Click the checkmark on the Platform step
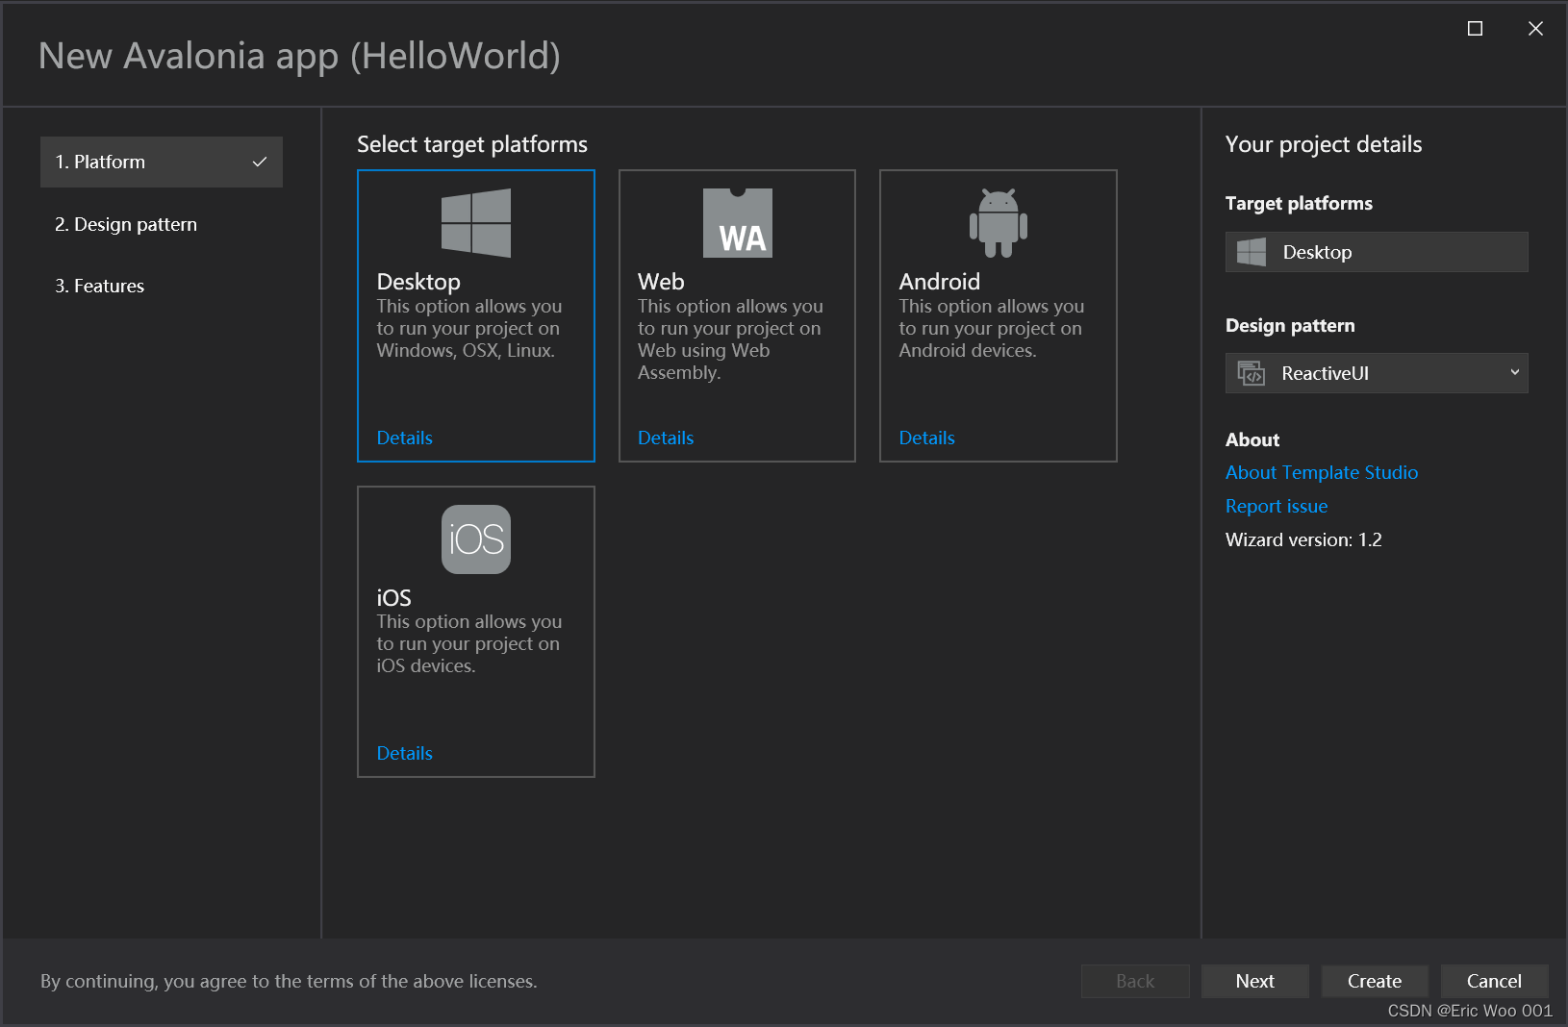 coord(260,162)
